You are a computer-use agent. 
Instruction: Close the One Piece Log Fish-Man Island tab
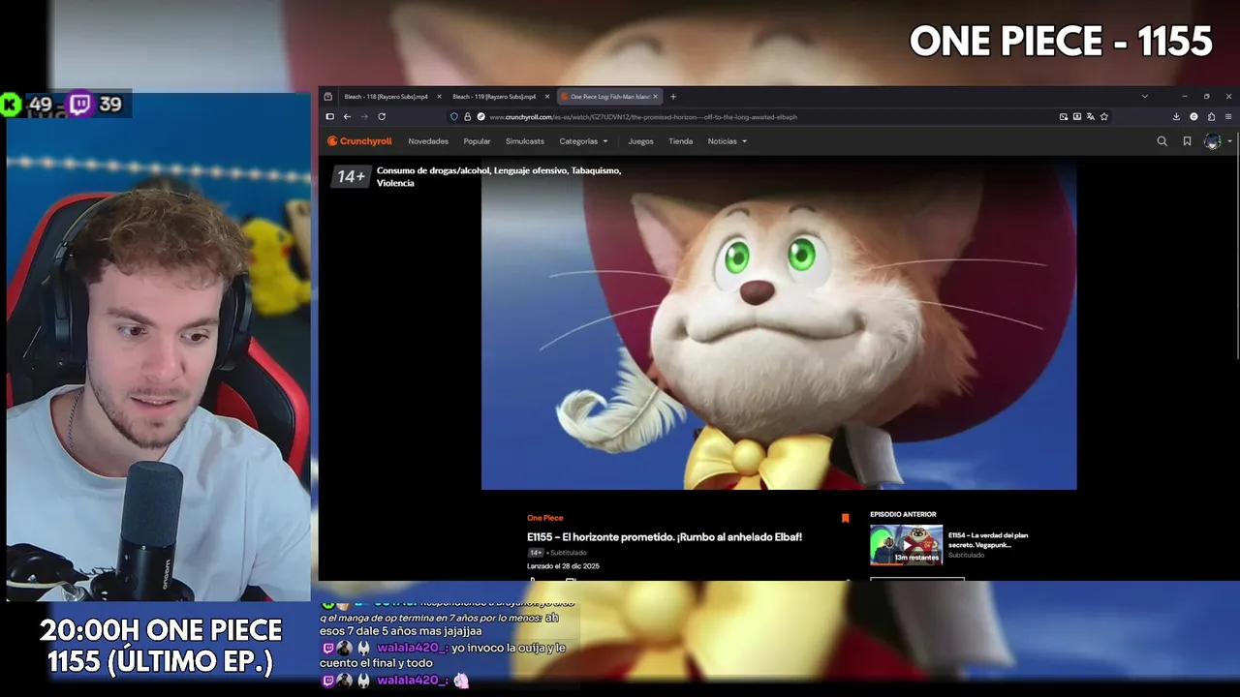click(x=656, y=97)
